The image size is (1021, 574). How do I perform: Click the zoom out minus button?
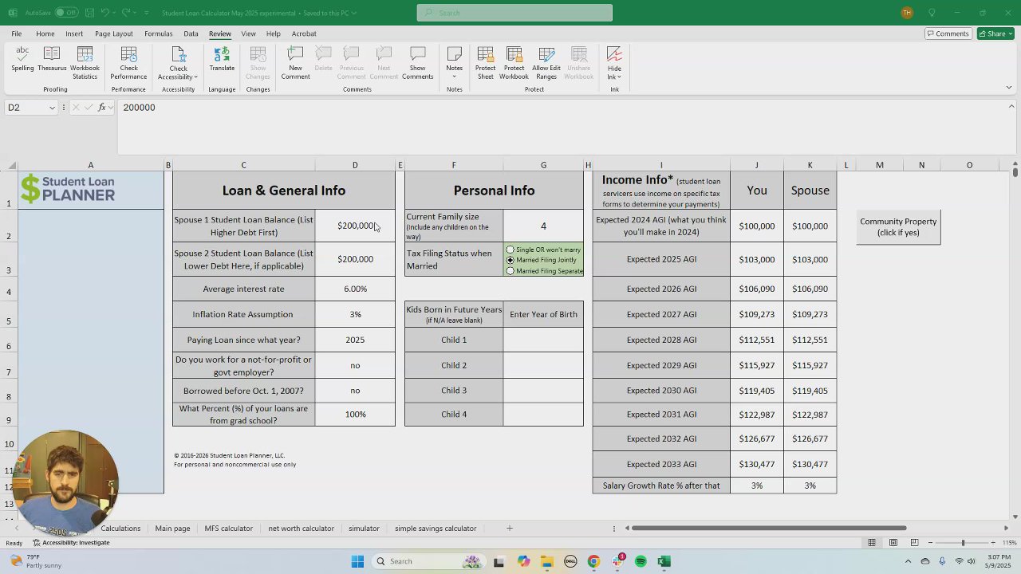click(x=930, y=543)
